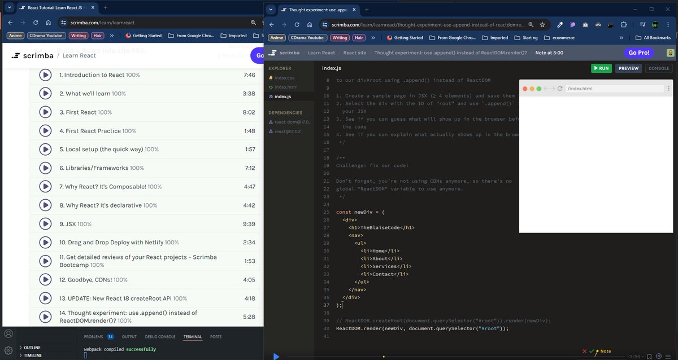Open Imported bookmark folder in right window
This screenshot has height=360, width=678.
(x=495, y=38)
